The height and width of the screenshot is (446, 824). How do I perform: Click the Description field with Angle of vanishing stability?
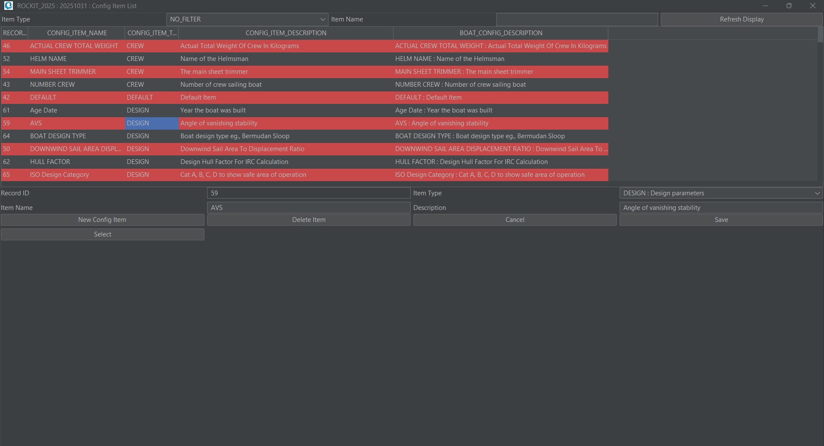pyautogui.click(x=720, y=208)
